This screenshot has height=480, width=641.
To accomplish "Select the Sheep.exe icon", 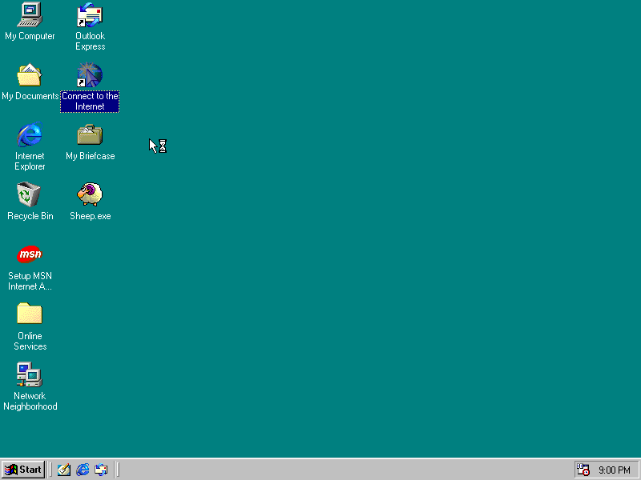I will (x=89, y=194).
